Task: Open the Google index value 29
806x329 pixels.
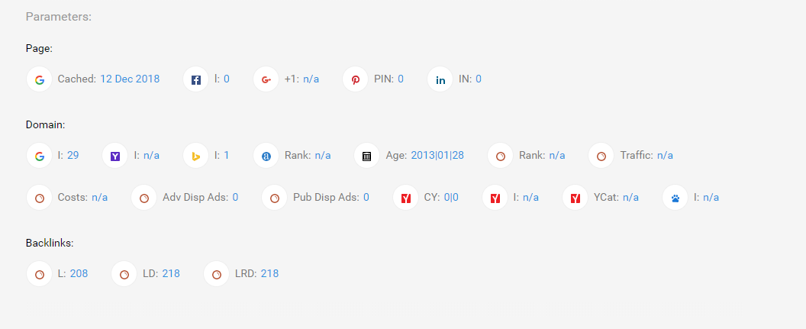Action: click(73, 155)
